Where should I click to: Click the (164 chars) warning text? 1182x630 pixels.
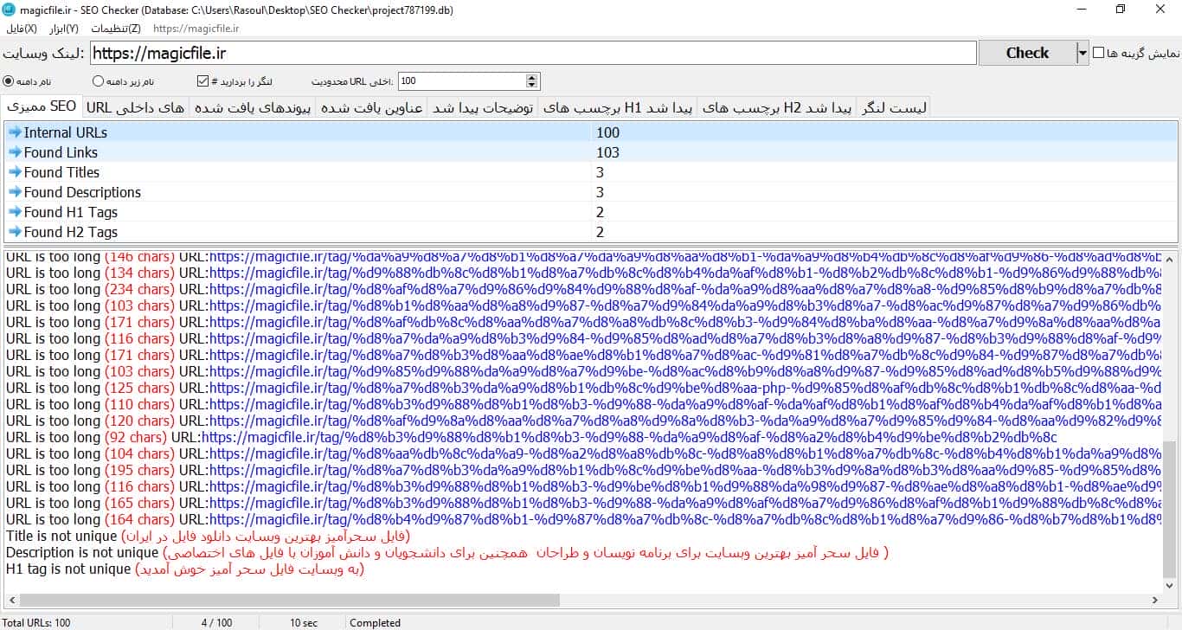[x=139, y=519]
